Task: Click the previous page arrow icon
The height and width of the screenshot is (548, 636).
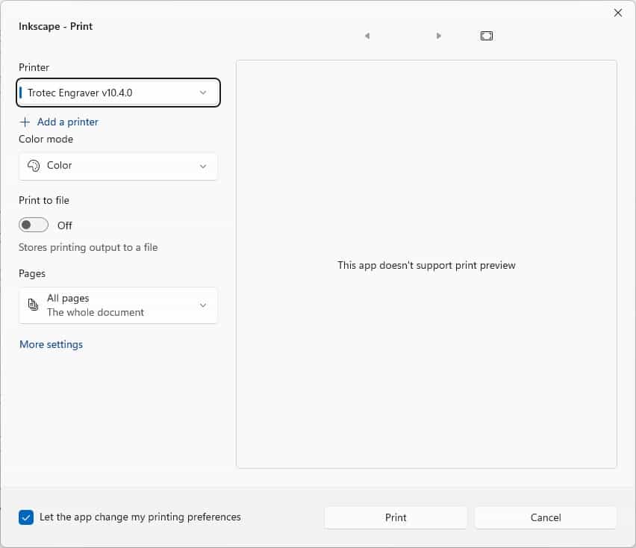Action: pyautogui.click(x=367, y=36)
